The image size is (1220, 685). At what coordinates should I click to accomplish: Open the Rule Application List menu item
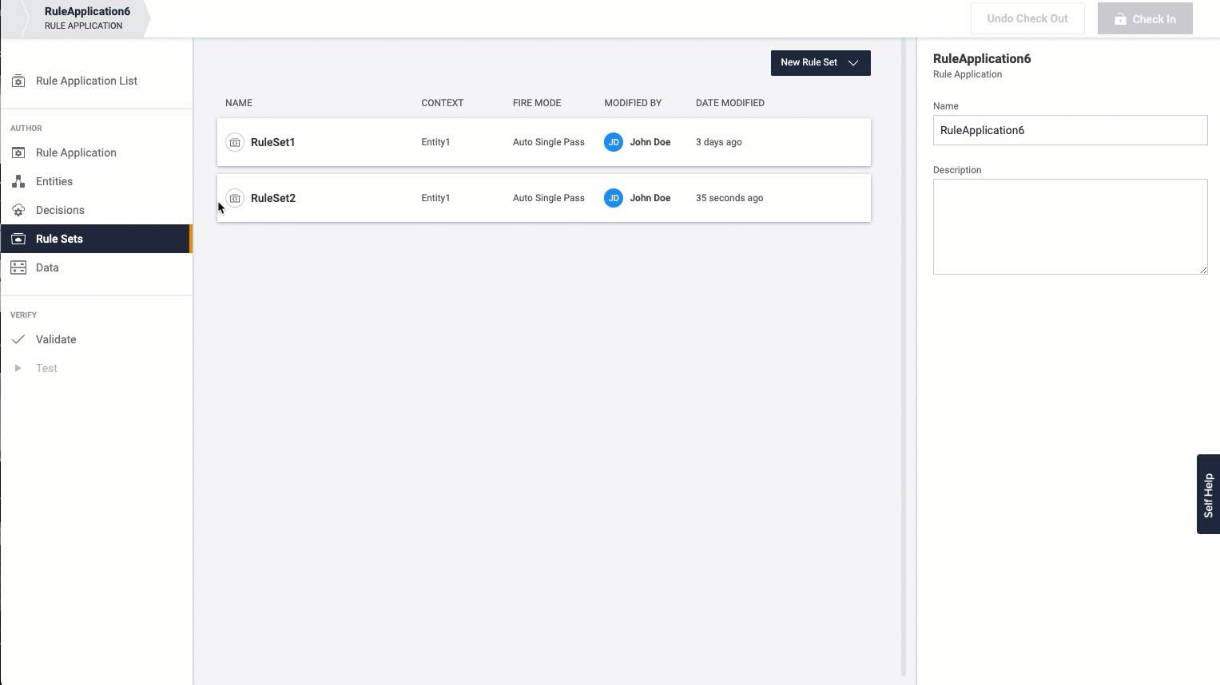point(97,81)
